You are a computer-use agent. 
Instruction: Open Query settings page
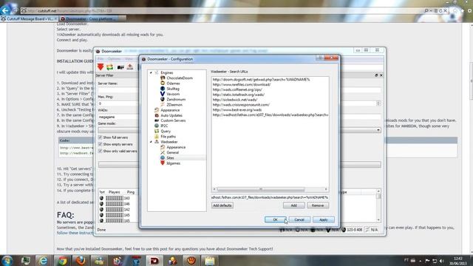(166, 132)
